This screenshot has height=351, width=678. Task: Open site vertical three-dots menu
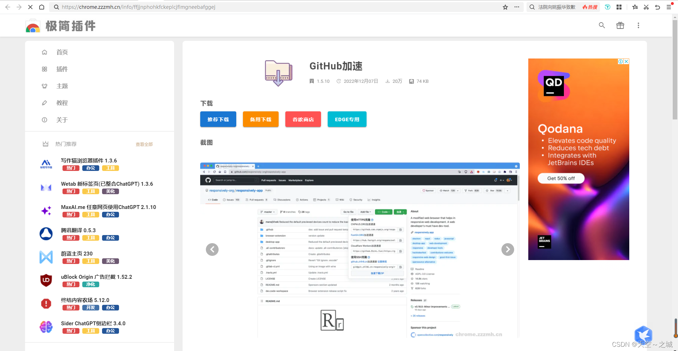point(638,25)
